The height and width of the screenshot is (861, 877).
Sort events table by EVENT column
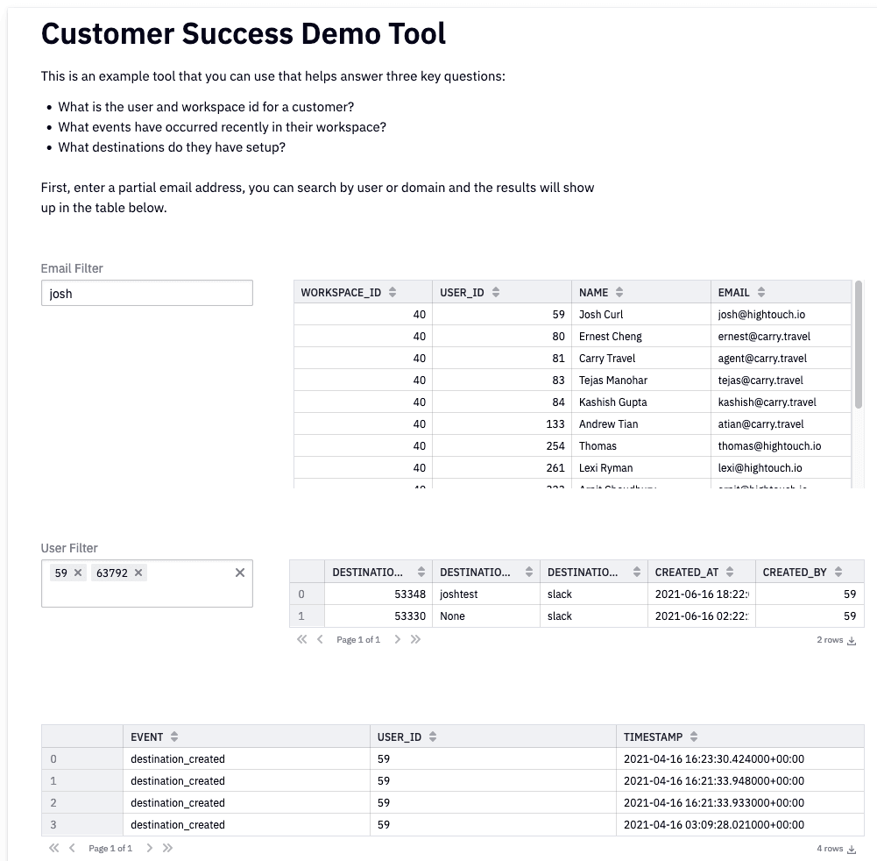pos(174,737)
